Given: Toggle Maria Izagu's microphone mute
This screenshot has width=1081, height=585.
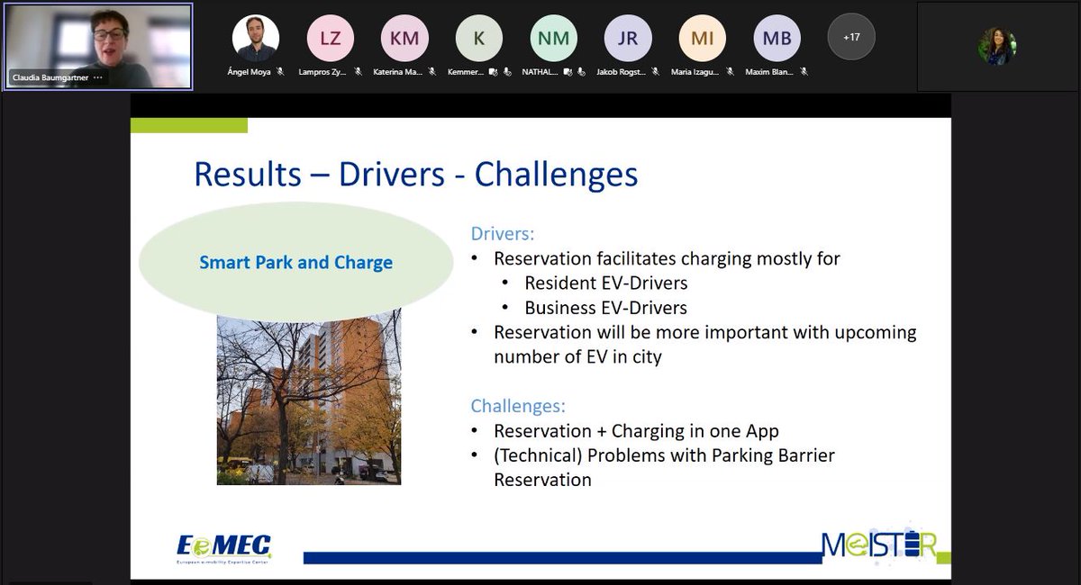Looking at the screenshot, I should pos(730,69).
